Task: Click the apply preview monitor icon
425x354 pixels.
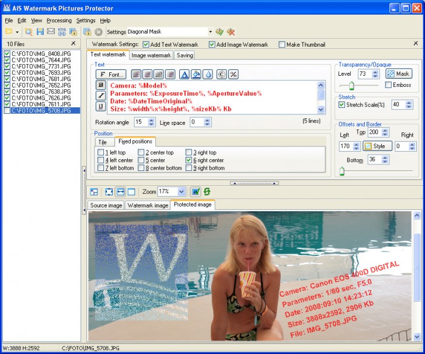Action: click(196, 192)
